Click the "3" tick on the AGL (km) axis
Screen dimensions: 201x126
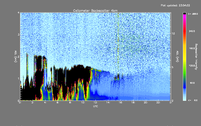click(x=19, y=35)
